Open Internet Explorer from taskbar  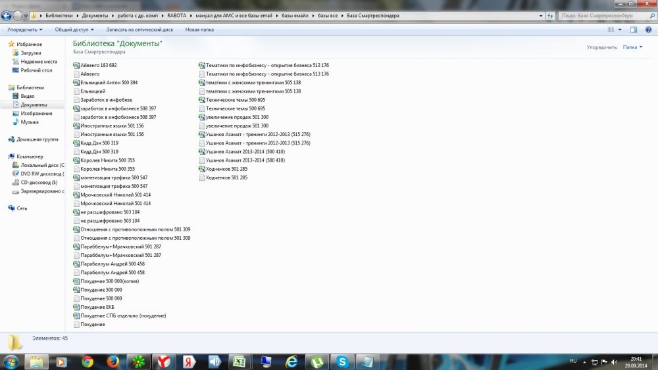(x=291, y=361)
